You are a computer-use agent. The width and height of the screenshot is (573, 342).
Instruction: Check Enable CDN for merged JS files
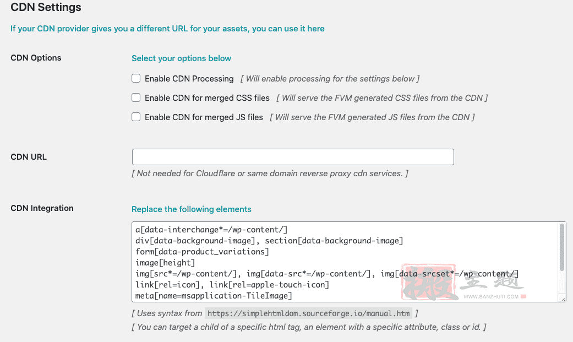coord(136,117)
